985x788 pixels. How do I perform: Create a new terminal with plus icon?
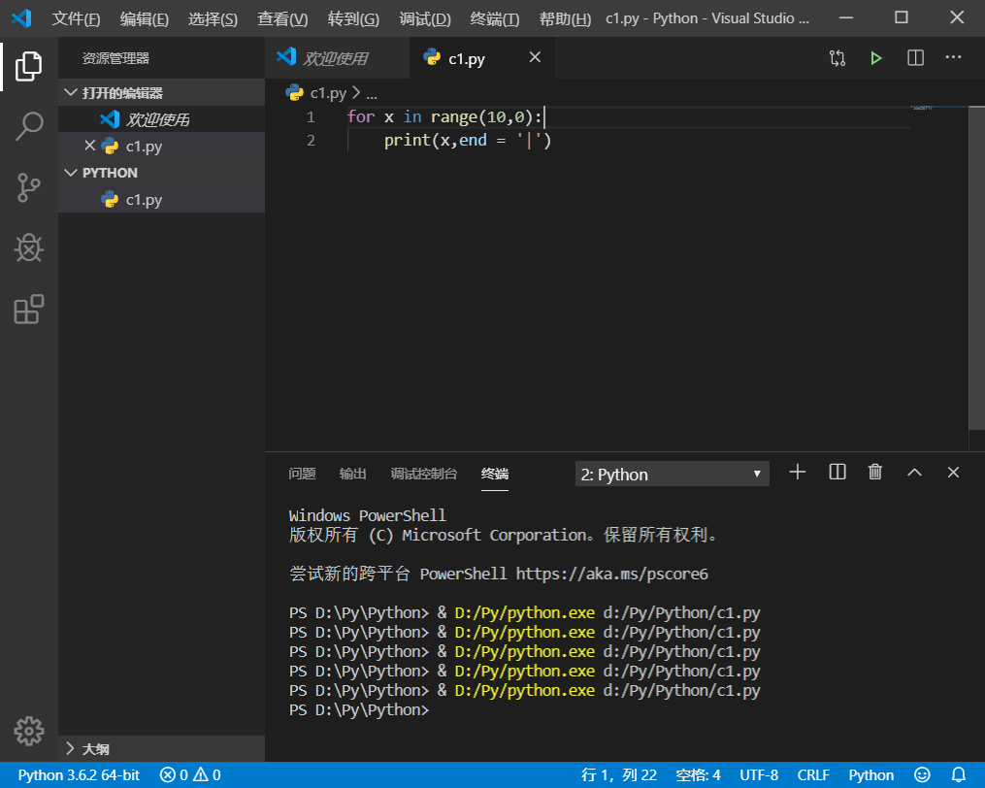click(x=798, y=473)
